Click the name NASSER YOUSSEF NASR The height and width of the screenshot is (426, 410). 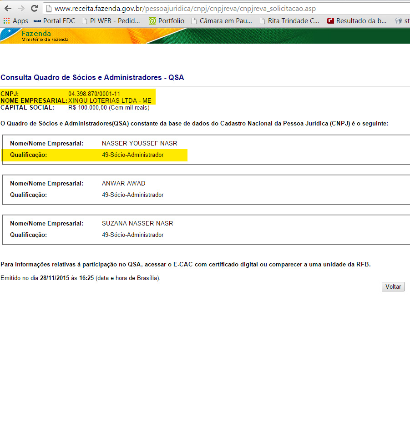pyautogui.click(x=139, y=144)
